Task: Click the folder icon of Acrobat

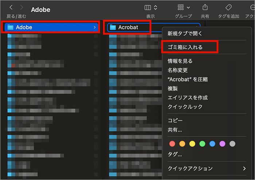Action: point(113,27)
